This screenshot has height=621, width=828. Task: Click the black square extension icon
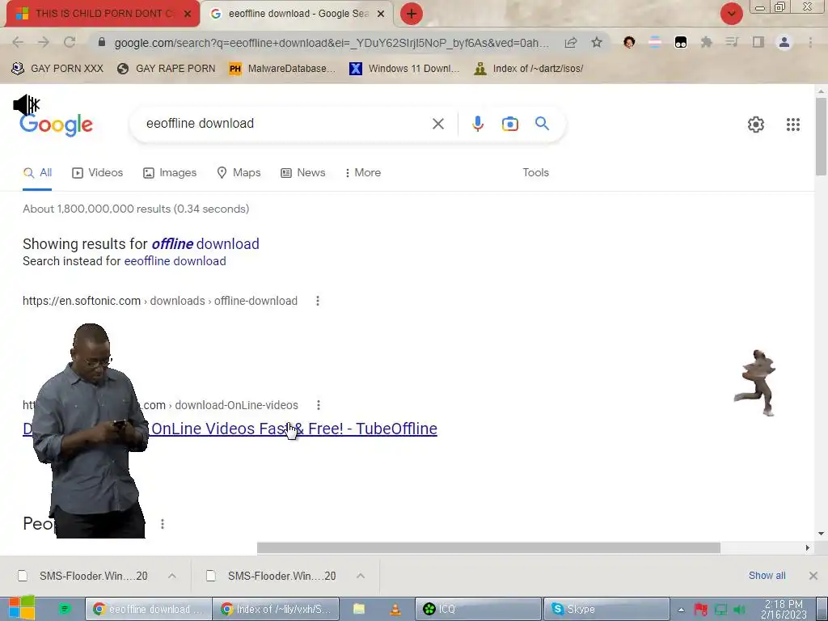pos(681,42)
